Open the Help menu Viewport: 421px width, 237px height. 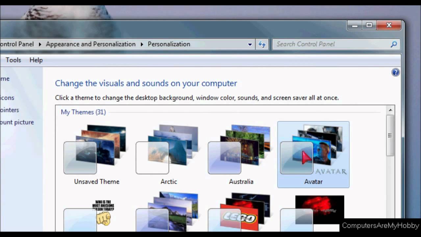(x=36, y=60)
